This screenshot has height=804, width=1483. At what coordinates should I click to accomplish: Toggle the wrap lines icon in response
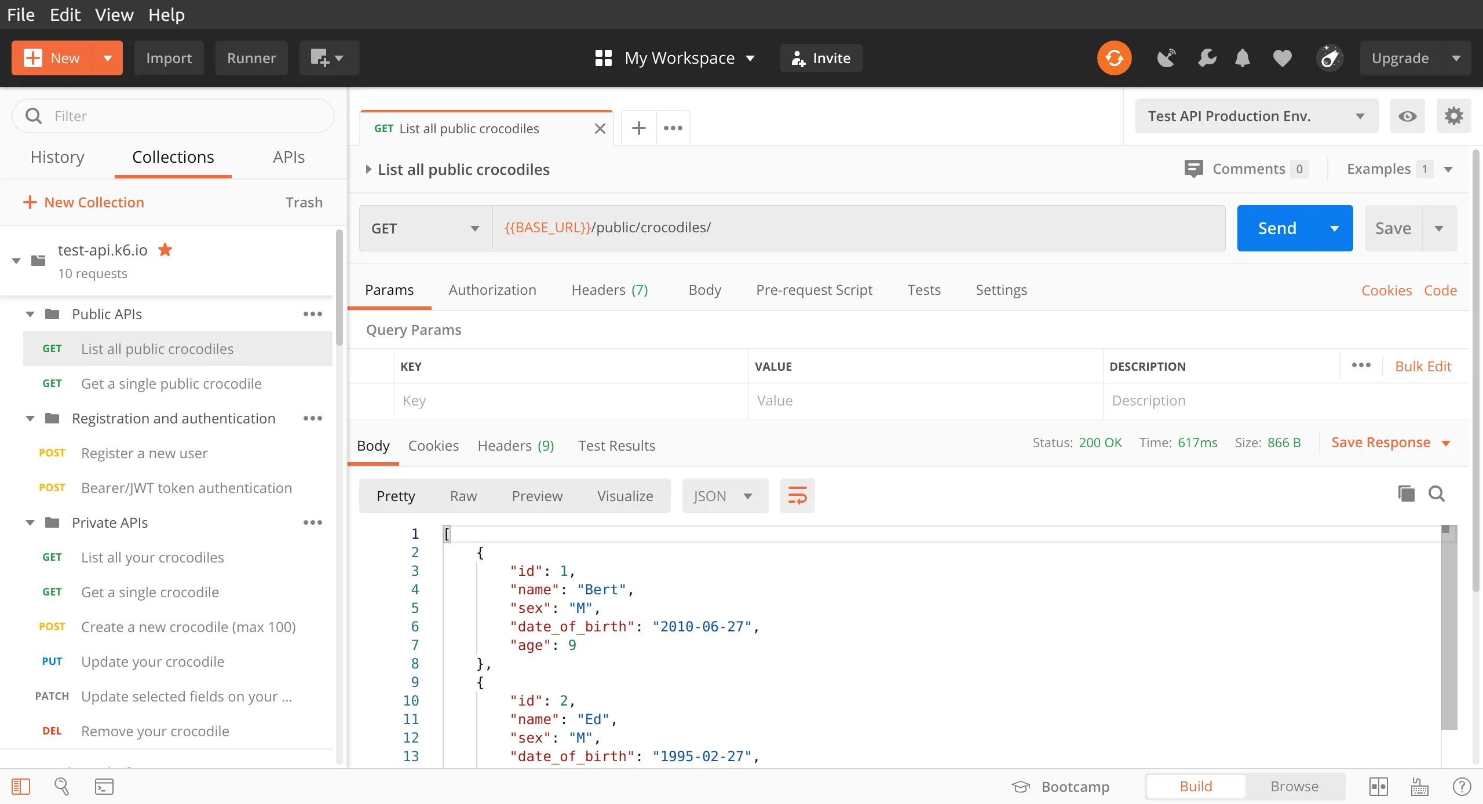(x=797, y=496)
